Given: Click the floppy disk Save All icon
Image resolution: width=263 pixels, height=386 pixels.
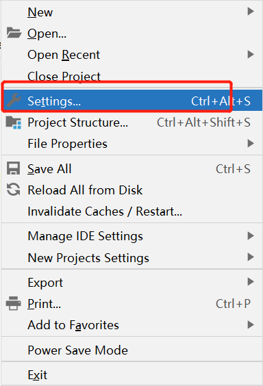Looking at the screenshot, I should coord(13,168).
